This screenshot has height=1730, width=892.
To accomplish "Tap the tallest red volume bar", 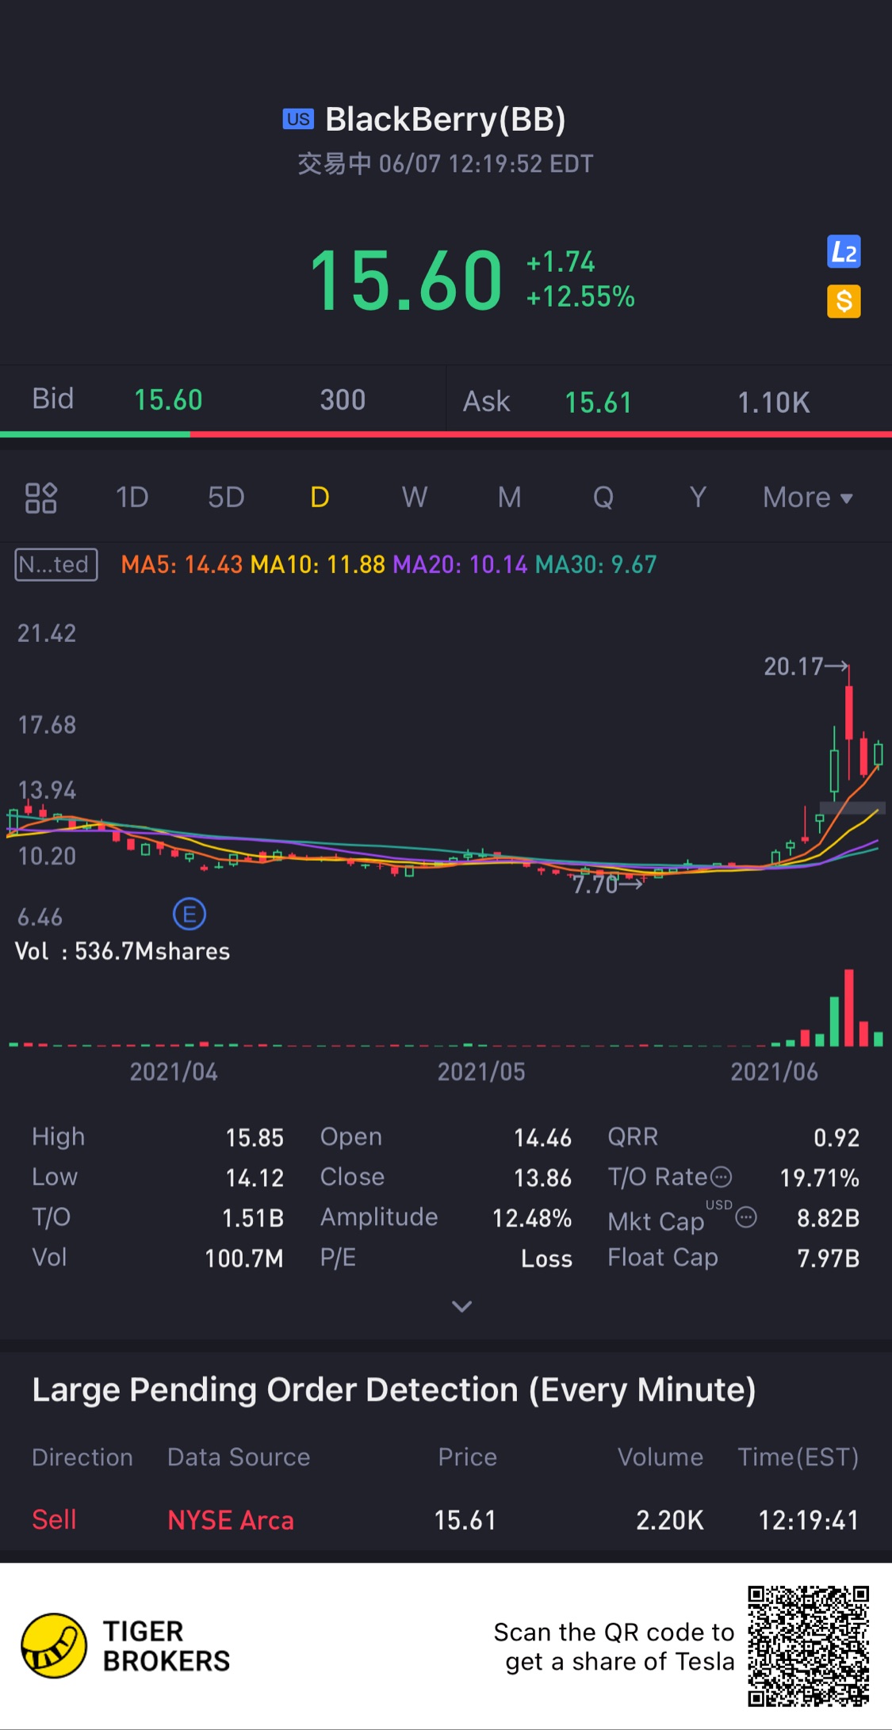I will [849, 1007].
